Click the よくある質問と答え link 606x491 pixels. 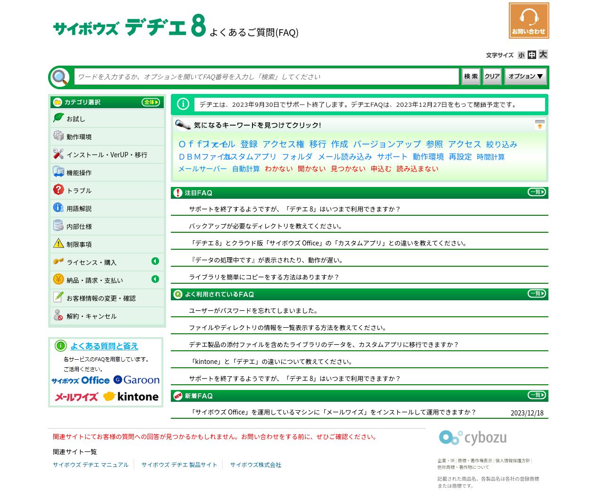tap(104, 346)
